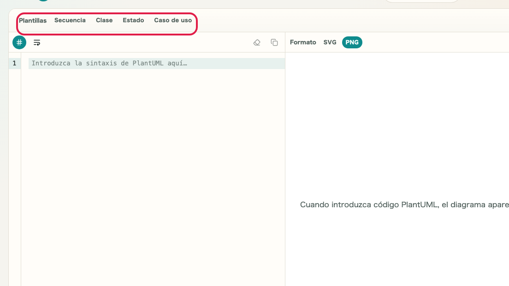
Task: Toggle the line numbers hash icon
Action: pos(19,42)
